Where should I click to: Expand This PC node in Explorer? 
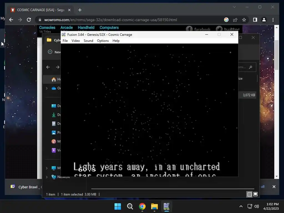[x=47, y=168]
